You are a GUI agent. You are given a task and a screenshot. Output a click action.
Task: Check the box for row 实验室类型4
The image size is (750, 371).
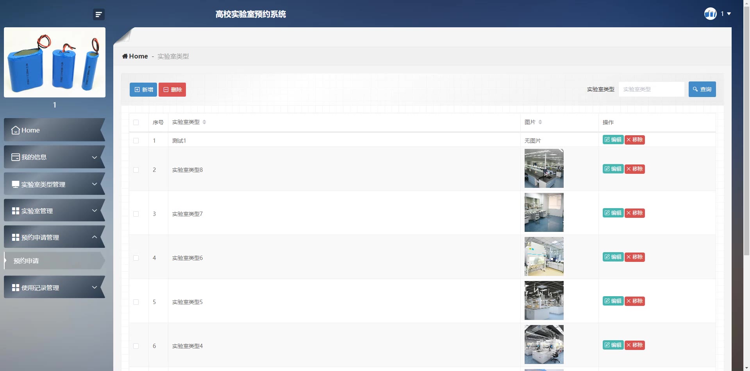pos(136,346)
